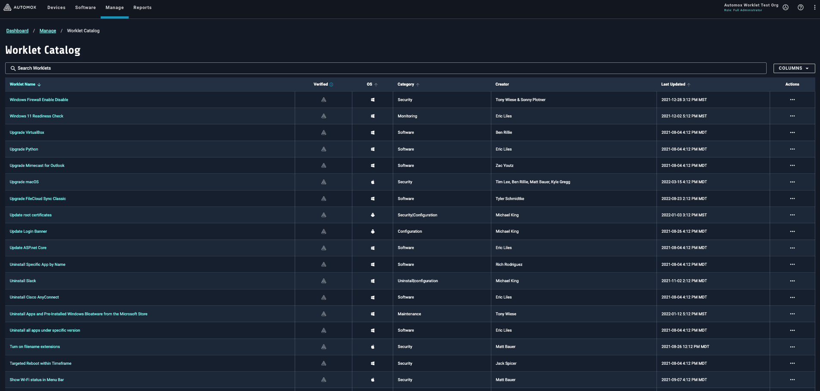Go to Manage breadcrumb link

[x=48, y=31]
